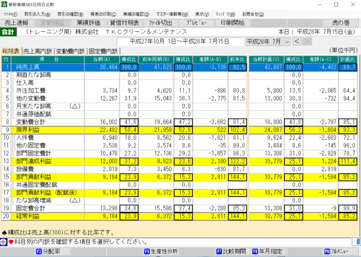
Task: Click the 差額(A-C) column header
Action: (x=321, y=59)
